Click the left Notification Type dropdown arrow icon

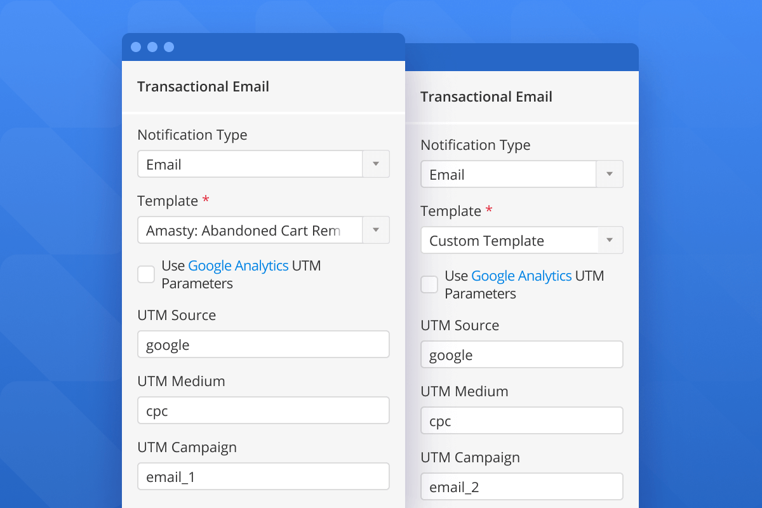pos(376,164)
